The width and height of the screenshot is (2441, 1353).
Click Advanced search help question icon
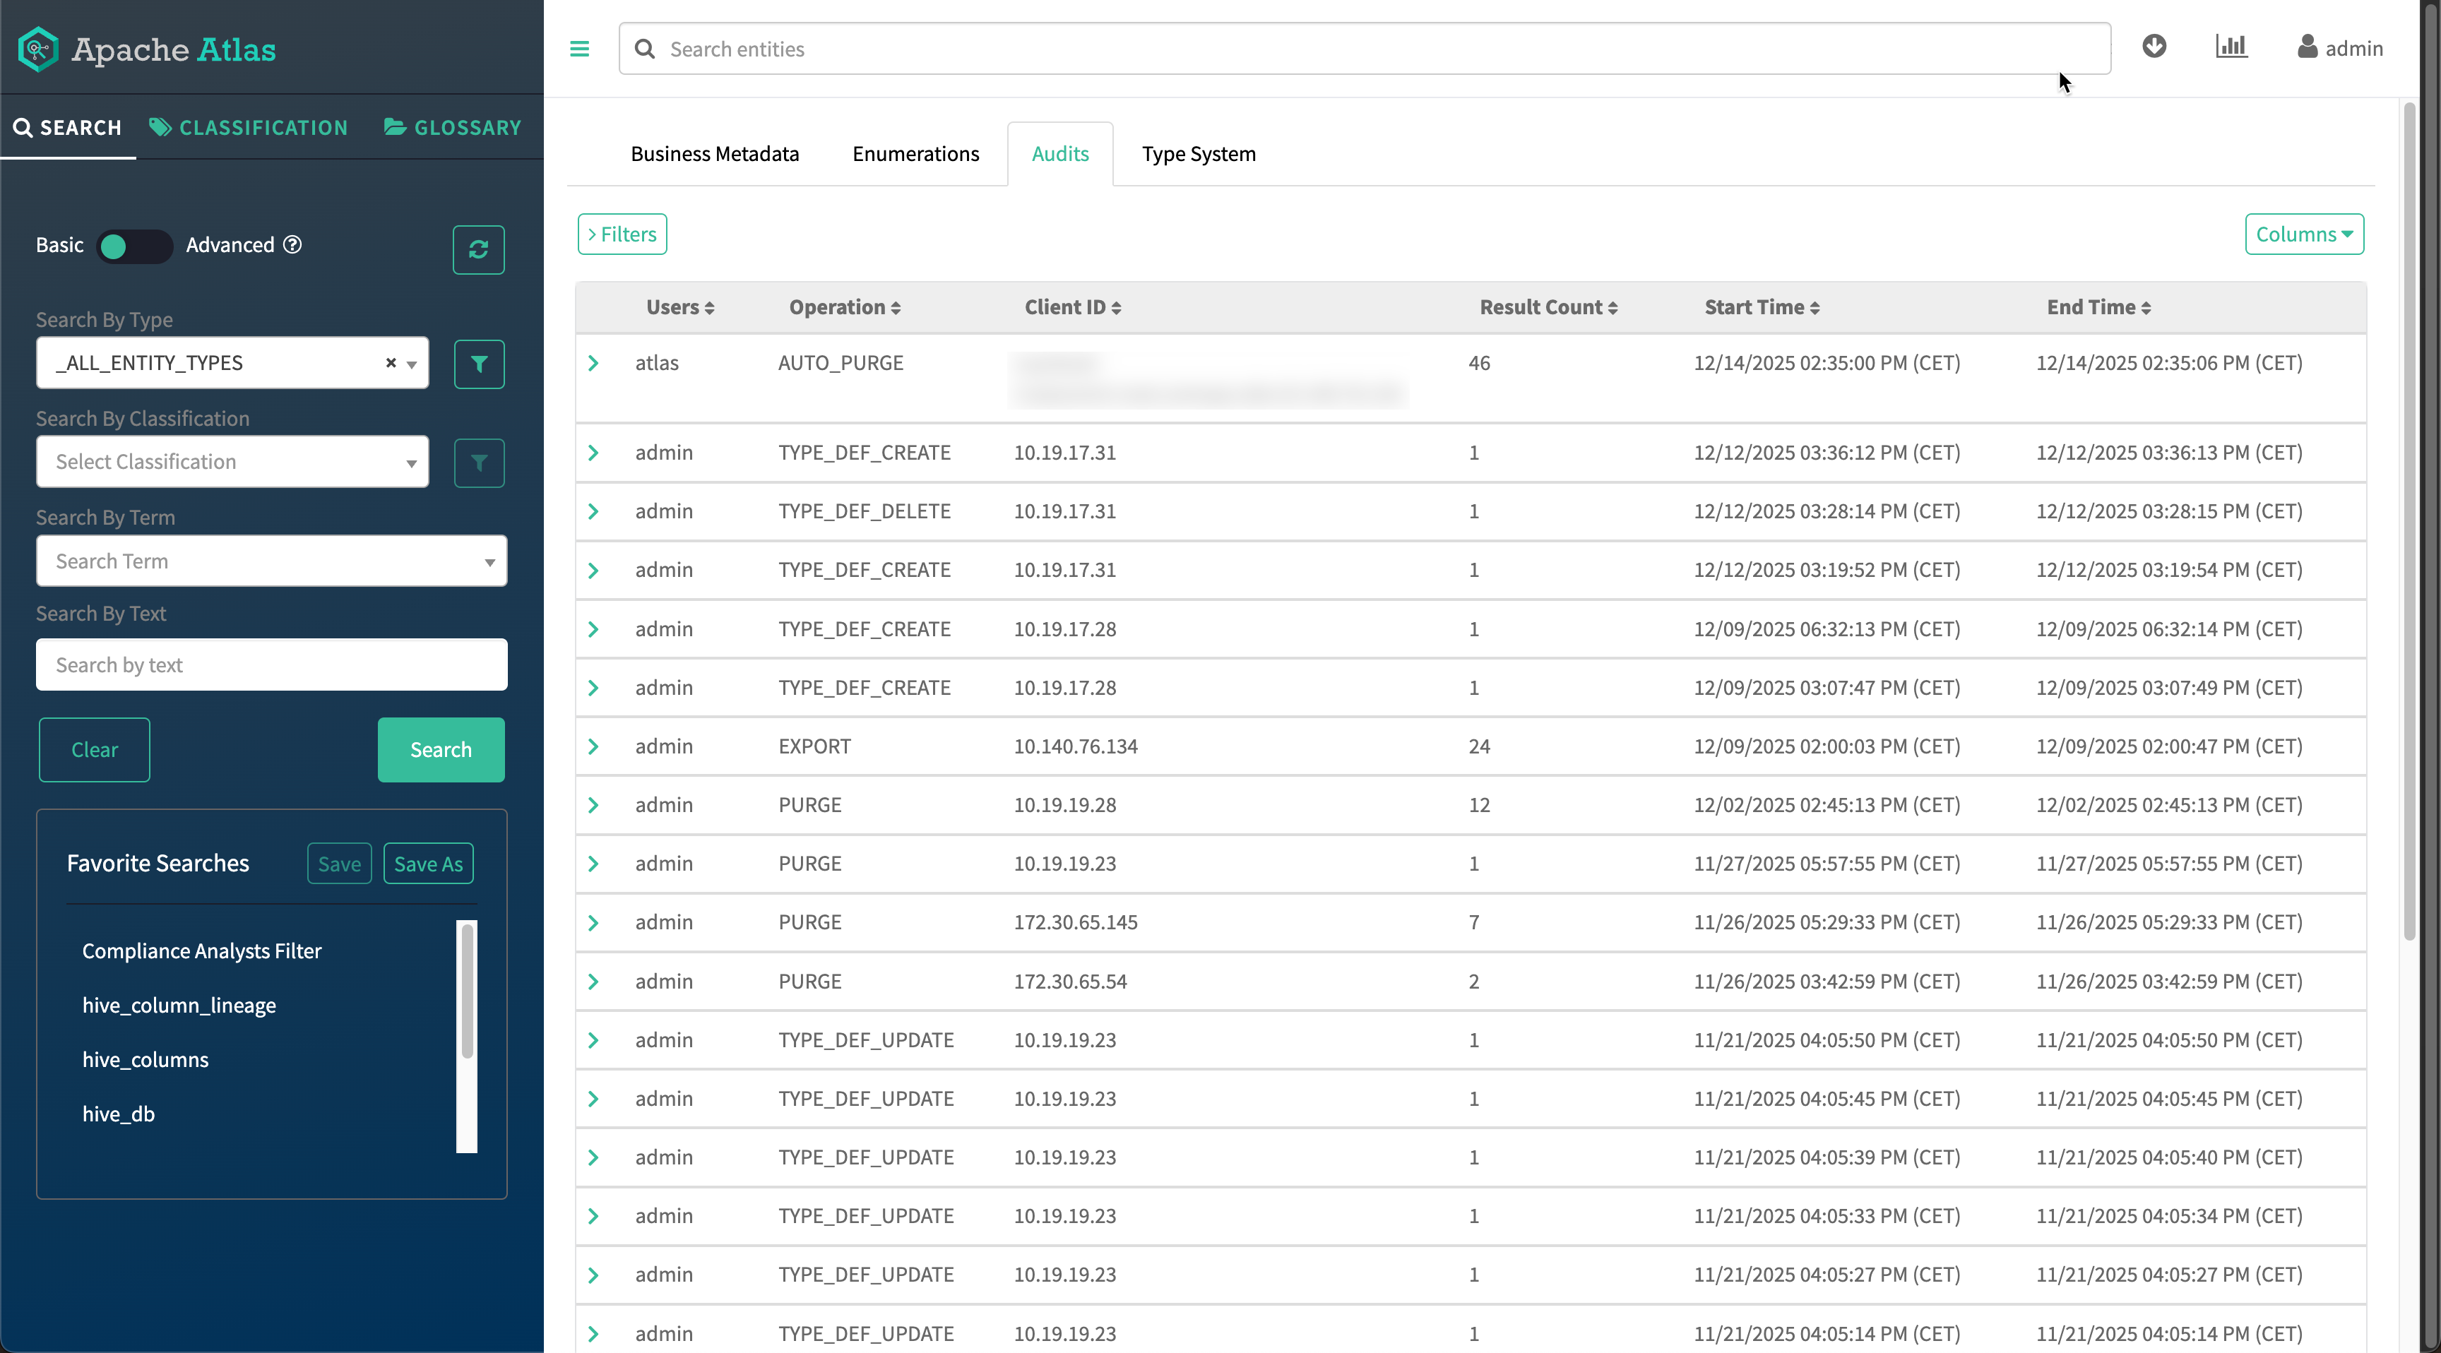click(293, 244)
